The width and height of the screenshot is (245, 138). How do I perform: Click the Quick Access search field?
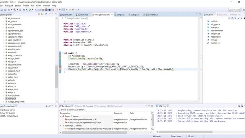click(x=234, y=10)
